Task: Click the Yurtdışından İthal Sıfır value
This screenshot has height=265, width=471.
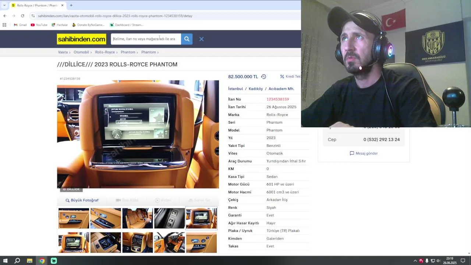Action: tap(286, 161)
